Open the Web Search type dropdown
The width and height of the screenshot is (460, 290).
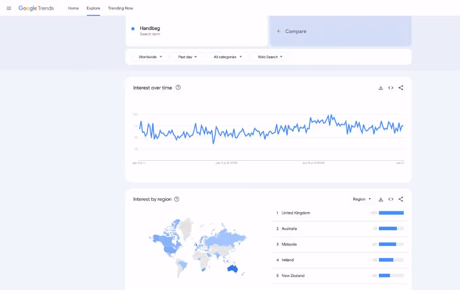(270, 57)
